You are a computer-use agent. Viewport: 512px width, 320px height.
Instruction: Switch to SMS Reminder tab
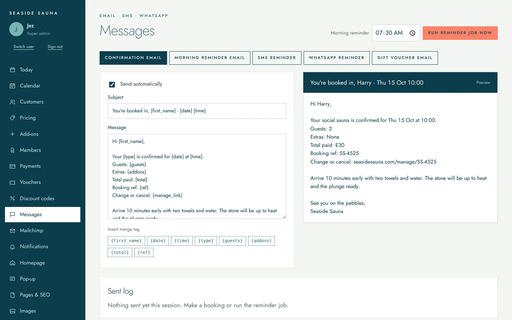click(277, 58)
